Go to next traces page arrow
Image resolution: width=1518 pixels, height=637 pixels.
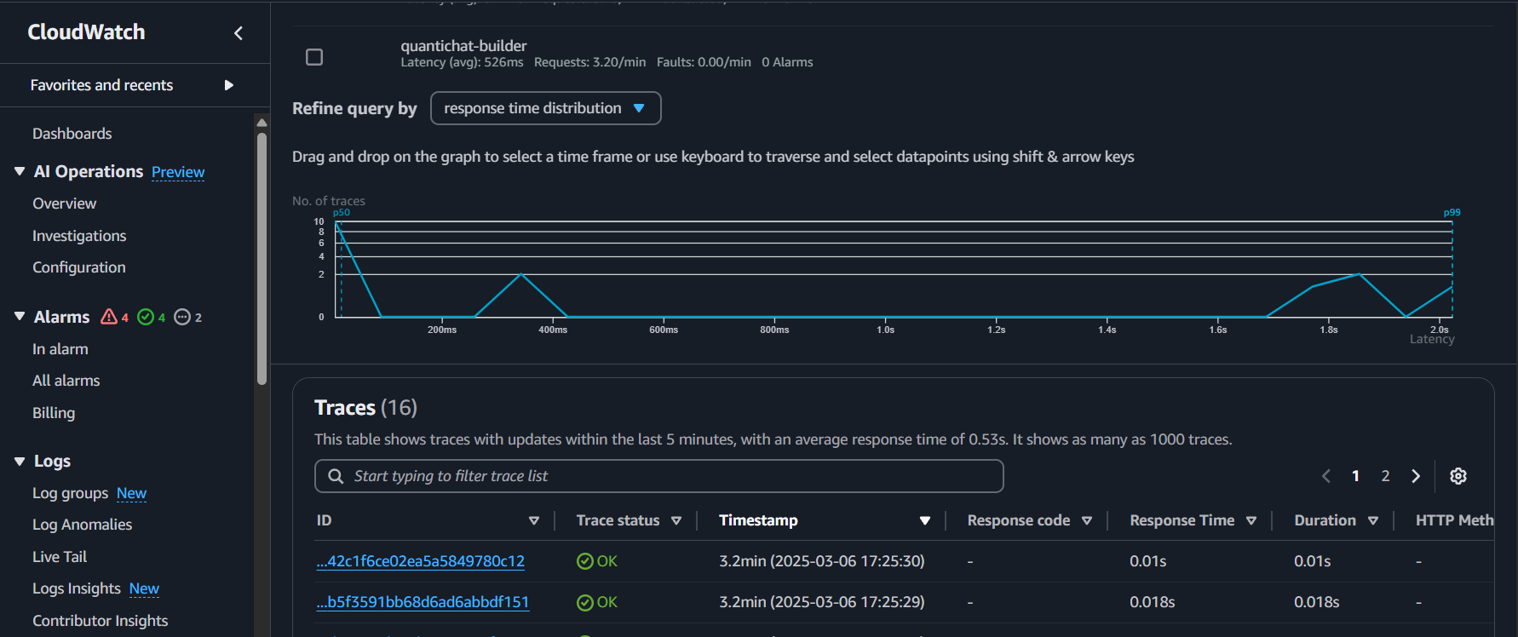coord(1416,476)
